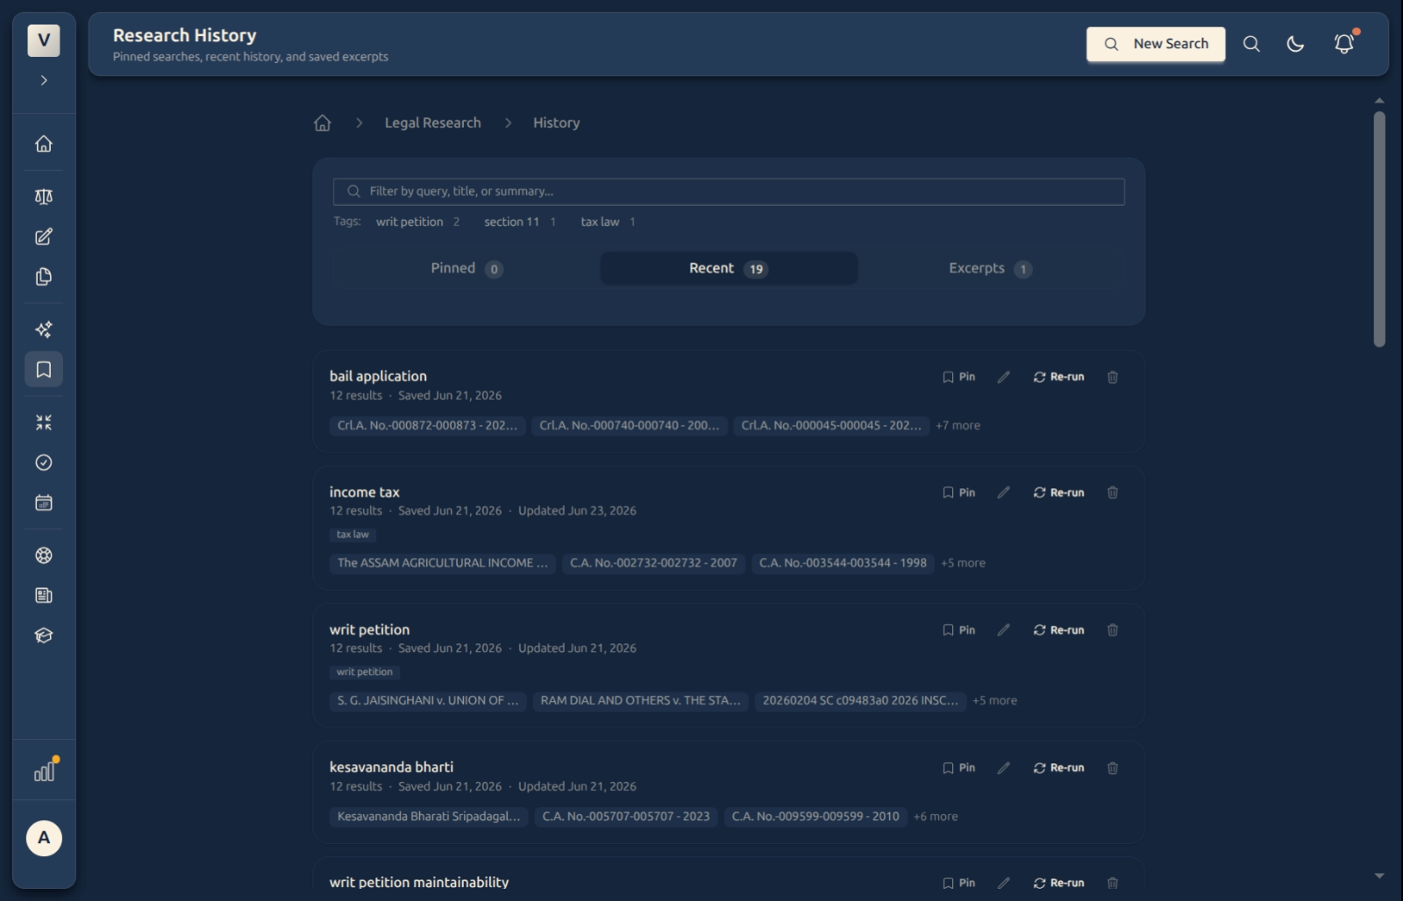Re-run the writ petition maintainability search

coord(1058,883)
